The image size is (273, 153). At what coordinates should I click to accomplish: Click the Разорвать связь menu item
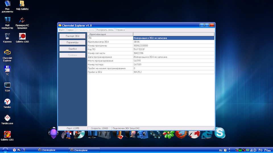coord(105,30)
